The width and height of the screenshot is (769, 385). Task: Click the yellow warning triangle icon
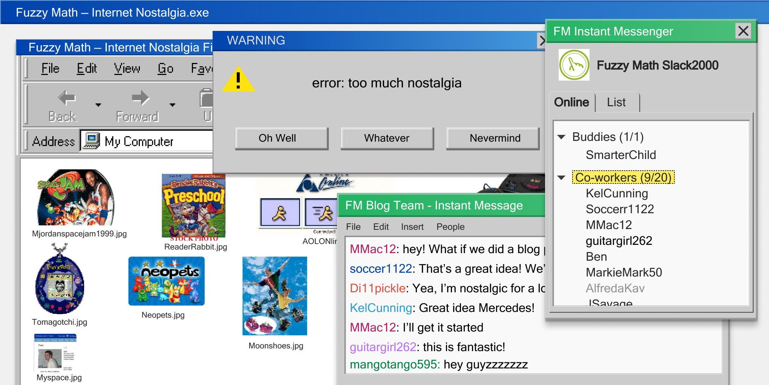click(238, 79)
